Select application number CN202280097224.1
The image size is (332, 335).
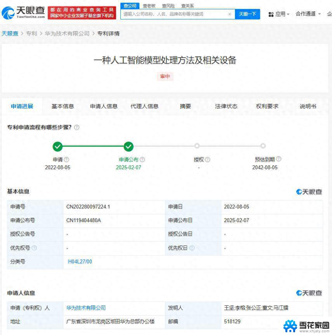88,207
